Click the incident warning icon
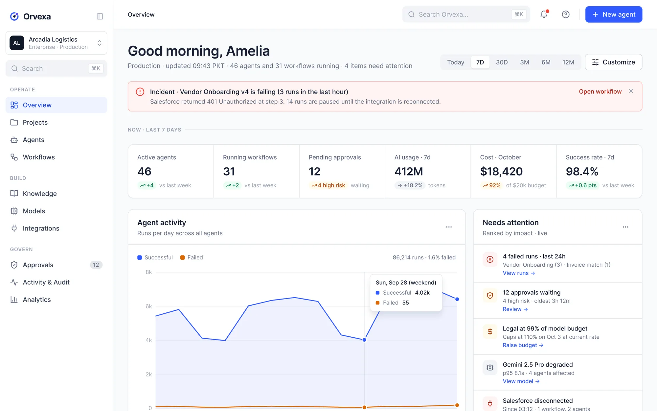Screen dimensions: 657x411 140,92
